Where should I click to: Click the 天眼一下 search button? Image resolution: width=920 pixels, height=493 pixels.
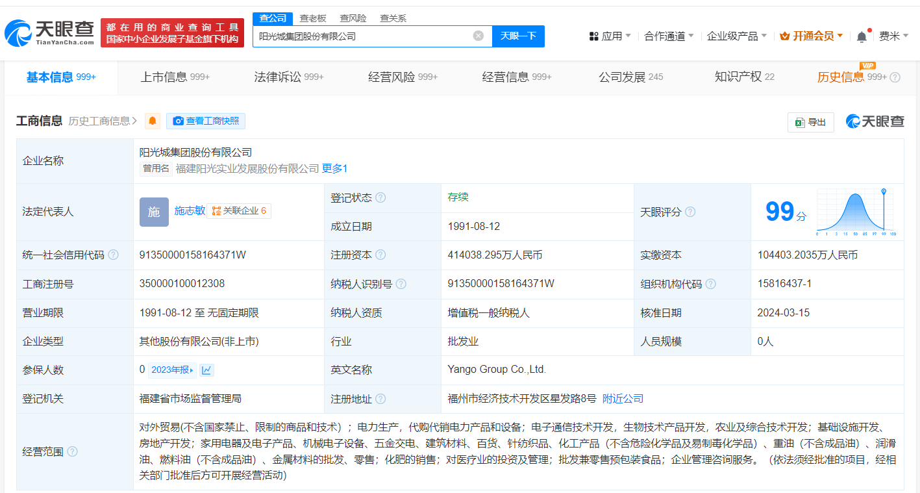(518, 36)
